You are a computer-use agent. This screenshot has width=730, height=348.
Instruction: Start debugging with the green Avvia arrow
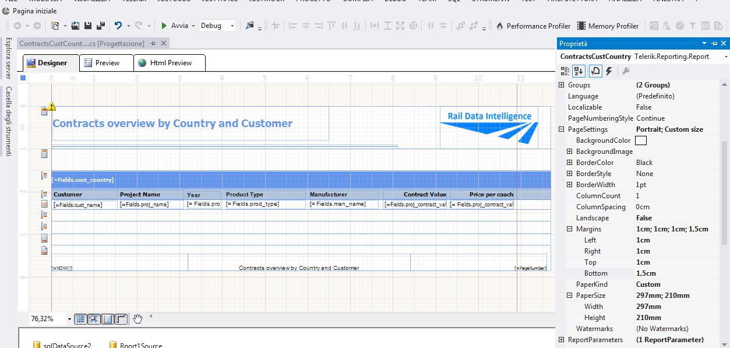pos(164,26)
